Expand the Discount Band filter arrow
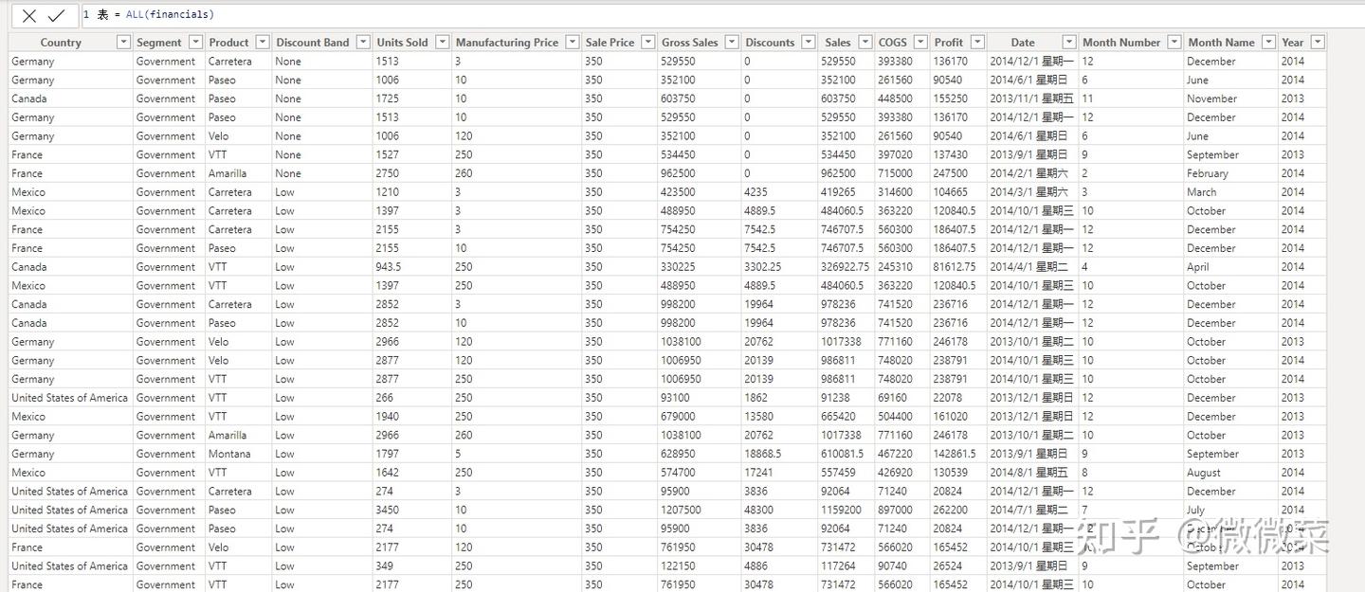1365x592 pixels. (363, 42)
